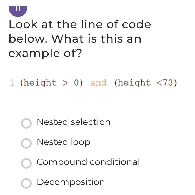Click the 'Nested loop' answer text
This screenshot has height=195, width=195.
63,142
